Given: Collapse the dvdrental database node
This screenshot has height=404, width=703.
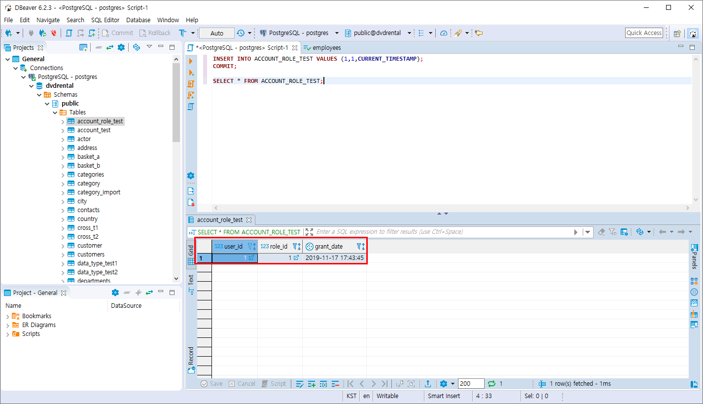Looking at the screenshot, I should point(31,86).
